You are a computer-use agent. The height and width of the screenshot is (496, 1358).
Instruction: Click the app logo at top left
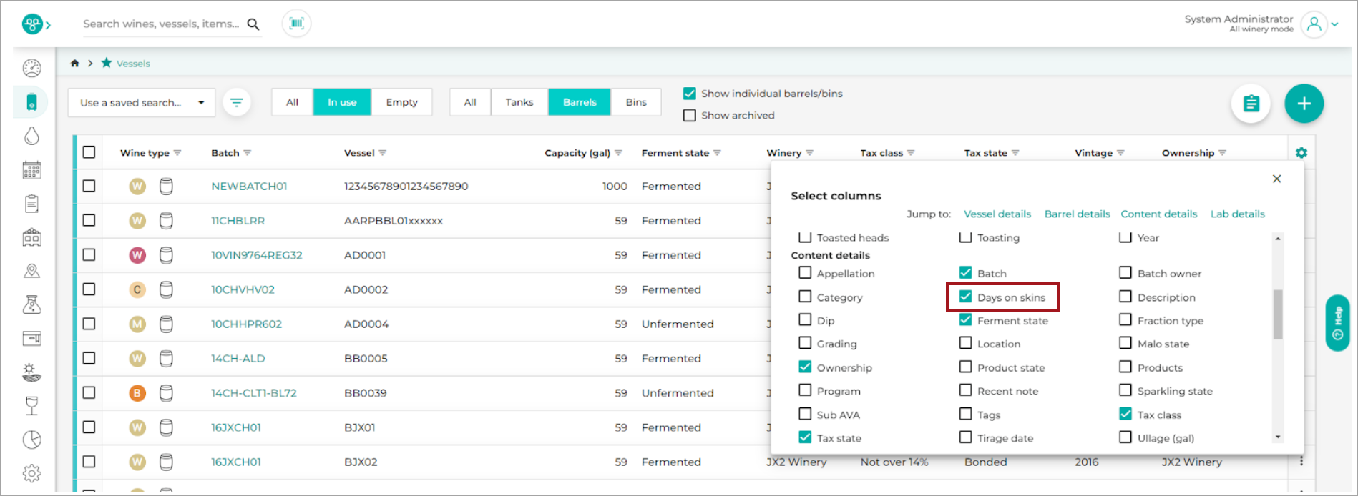[32, 24]
